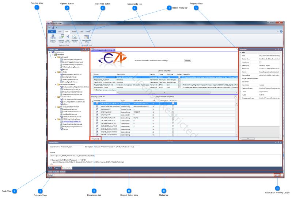The image size is (292, 199).
Task: Toggle auto-hide pin on Properties panel
Action: coord(278,50)
